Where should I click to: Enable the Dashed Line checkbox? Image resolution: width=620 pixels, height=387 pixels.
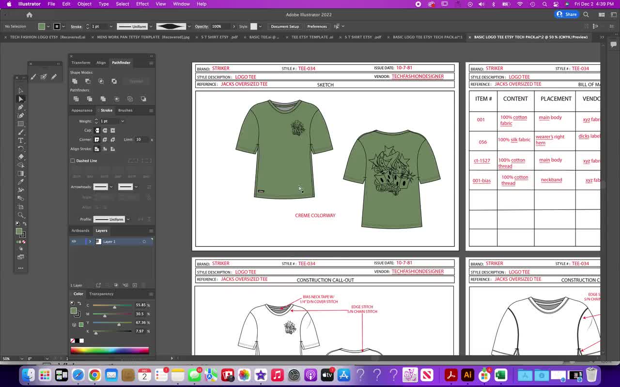[x=73, y=161]
